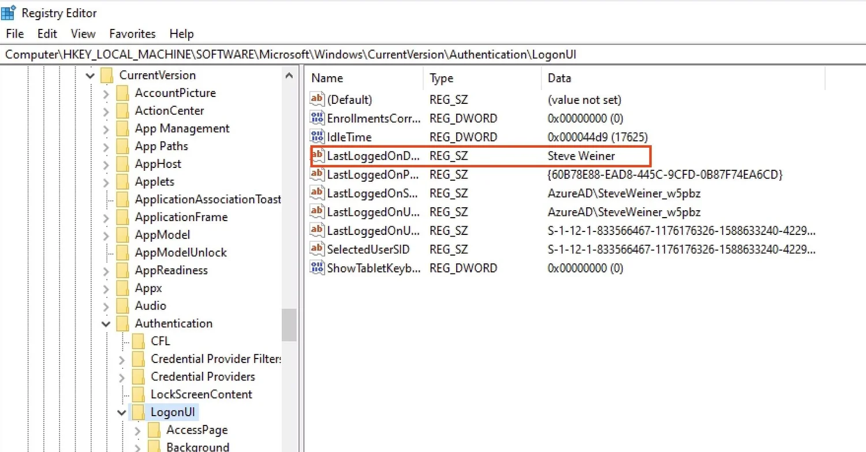Expand the Credential Providers key
This screenshot has width=866, height=452.
pos(122,376)
